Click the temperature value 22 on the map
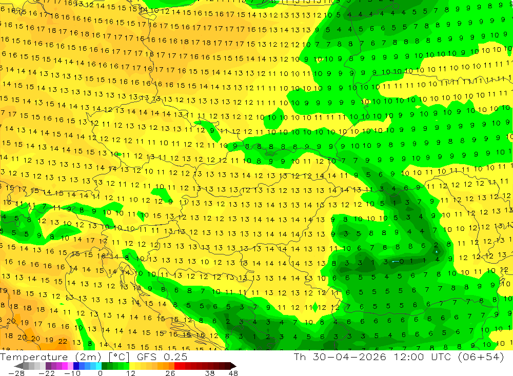 (x=63, y=341)
